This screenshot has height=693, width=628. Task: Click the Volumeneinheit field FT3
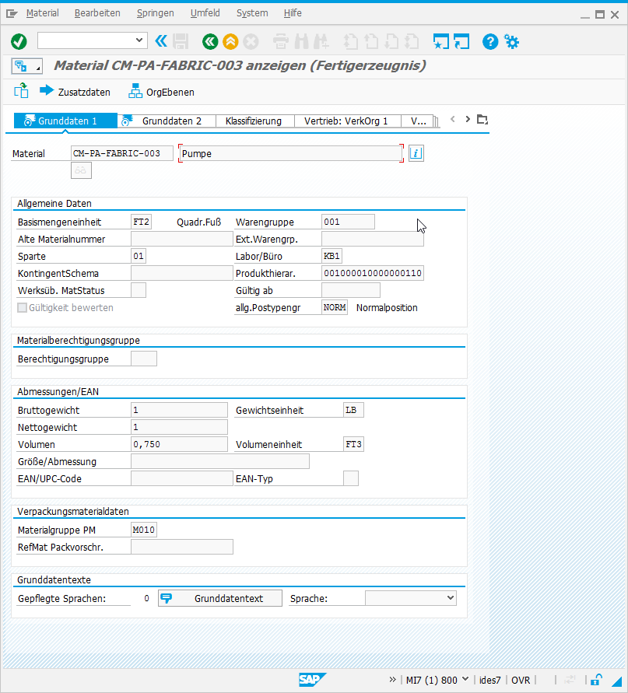pyautogui.click(x=353, y=444)
